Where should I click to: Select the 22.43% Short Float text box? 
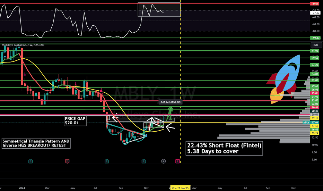[x=224, y=148]
